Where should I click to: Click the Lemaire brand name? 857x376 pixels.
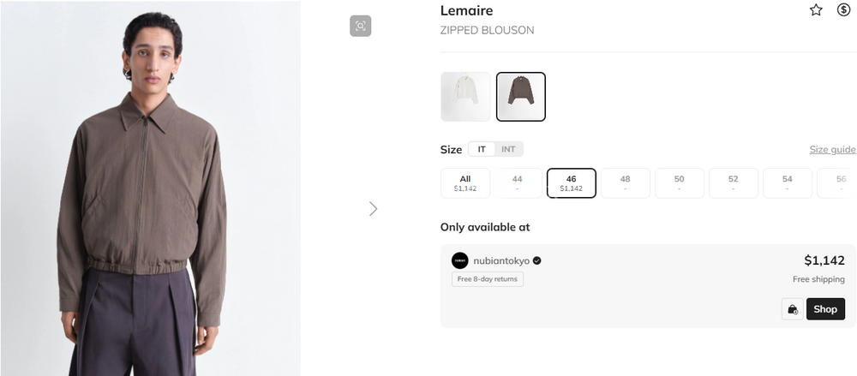coord(466,11)
